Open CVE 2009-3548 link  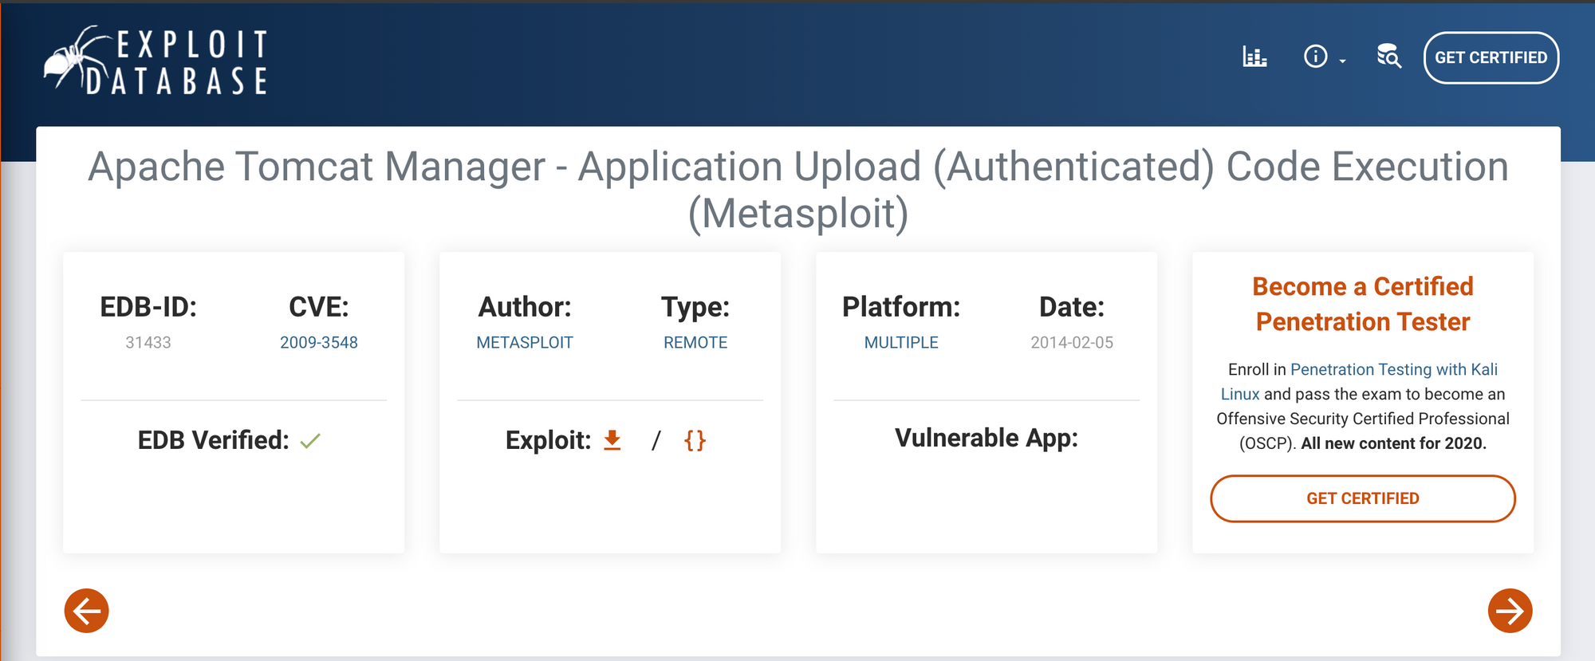coord(318,342)
